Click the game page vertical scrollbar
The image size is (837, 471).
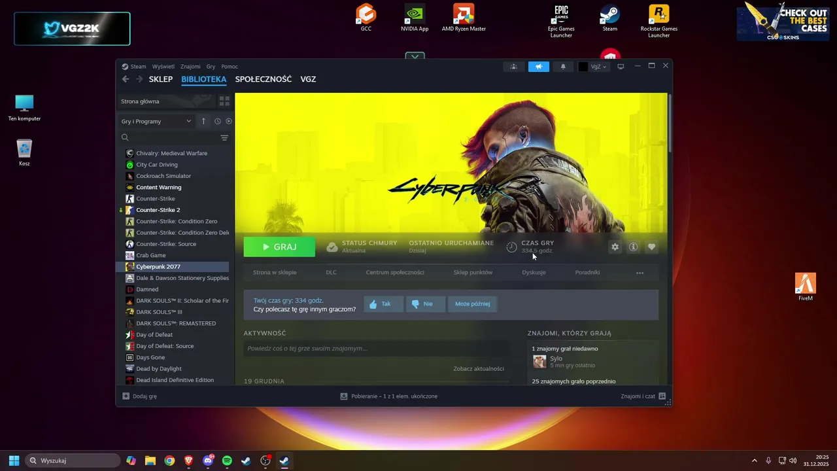pyautogui.click(x=670, y=122)
